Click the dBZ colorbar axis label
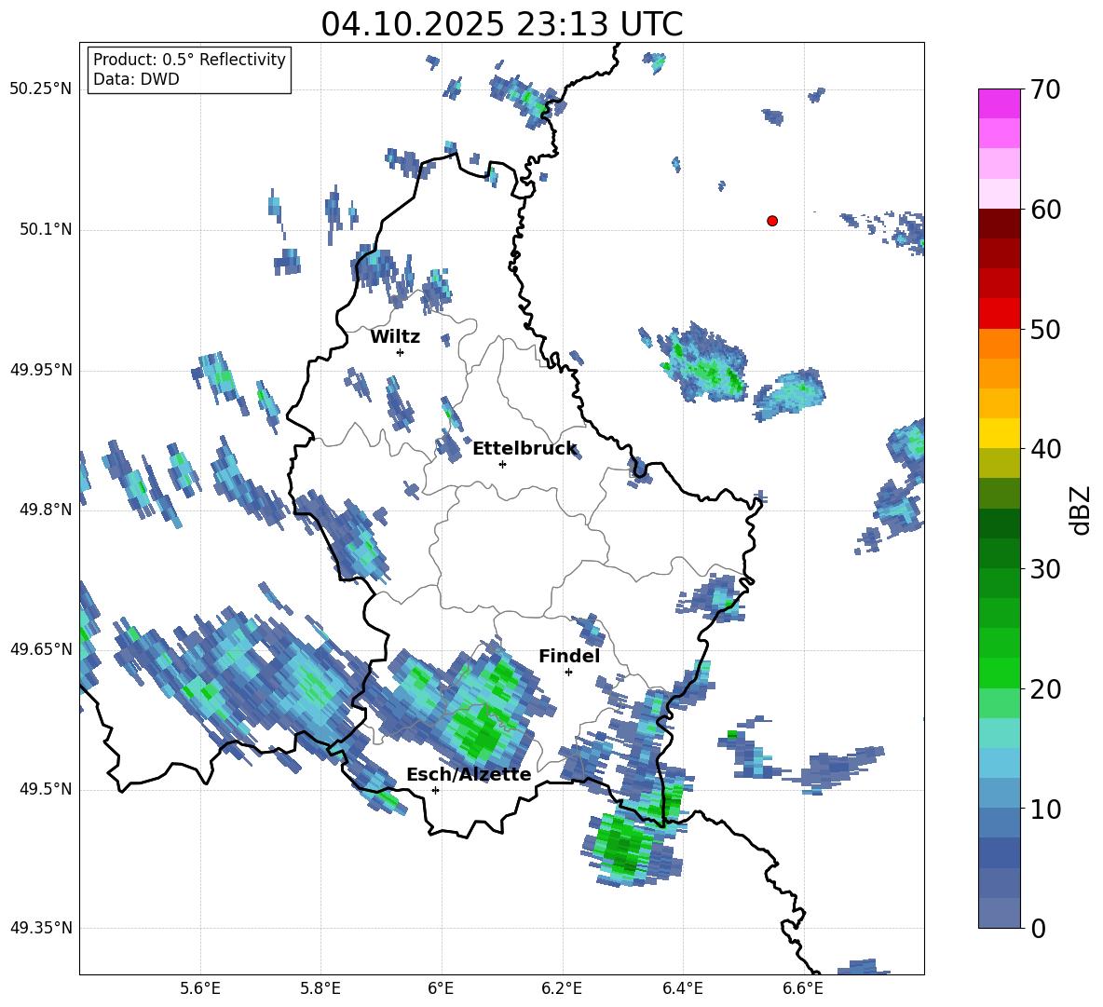The width and height of the screenshot is (1103, 1007). pos(1081,510)
